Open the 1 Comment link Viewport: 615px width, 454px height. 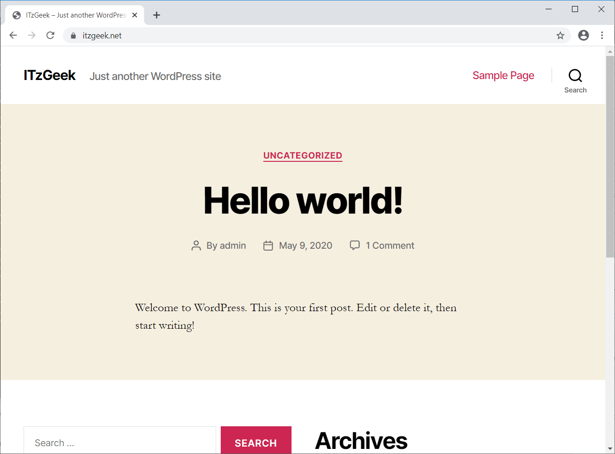[x=390, y=245]
